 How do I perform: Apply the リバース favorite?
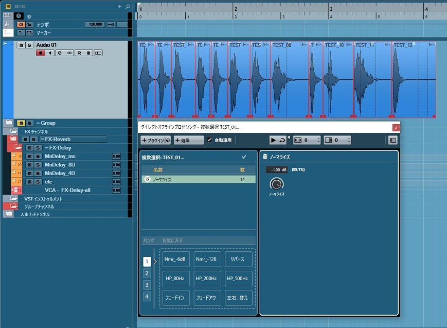[x=238, y=259]
